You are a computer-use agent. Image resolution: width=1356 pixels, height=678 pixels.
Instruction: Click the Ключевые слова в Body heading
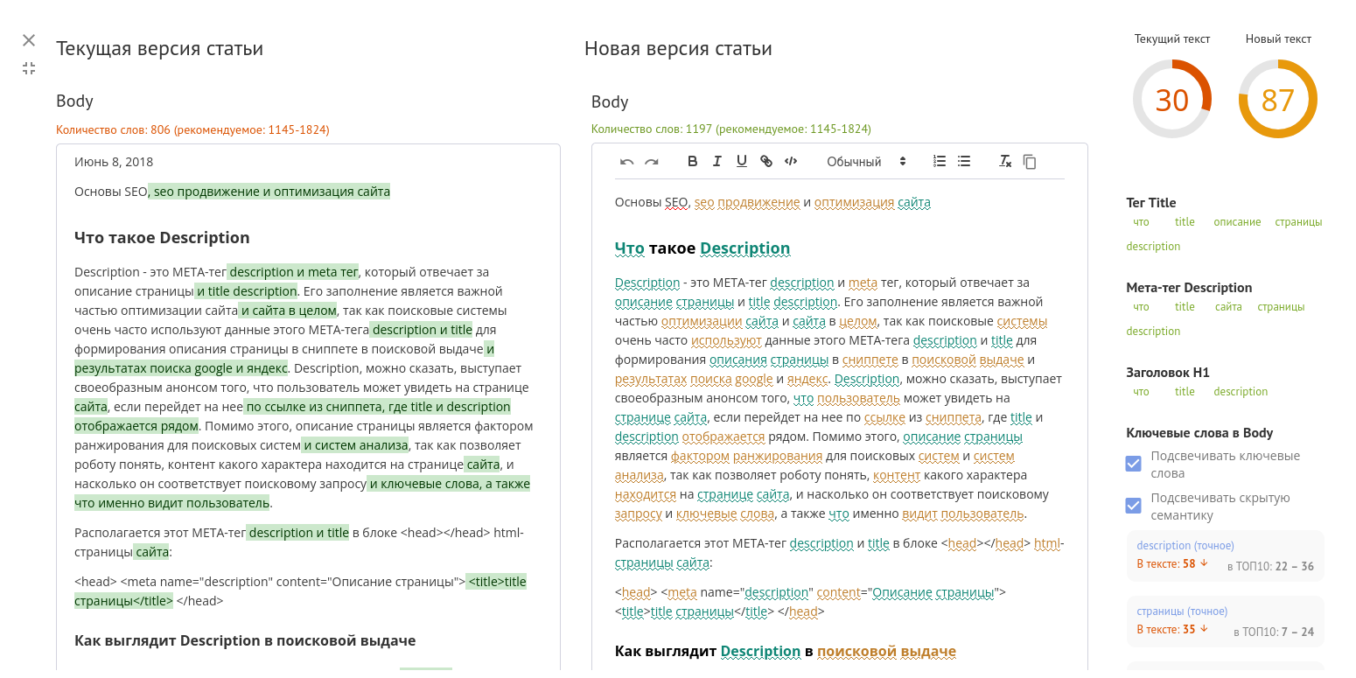click(1199, 433)
